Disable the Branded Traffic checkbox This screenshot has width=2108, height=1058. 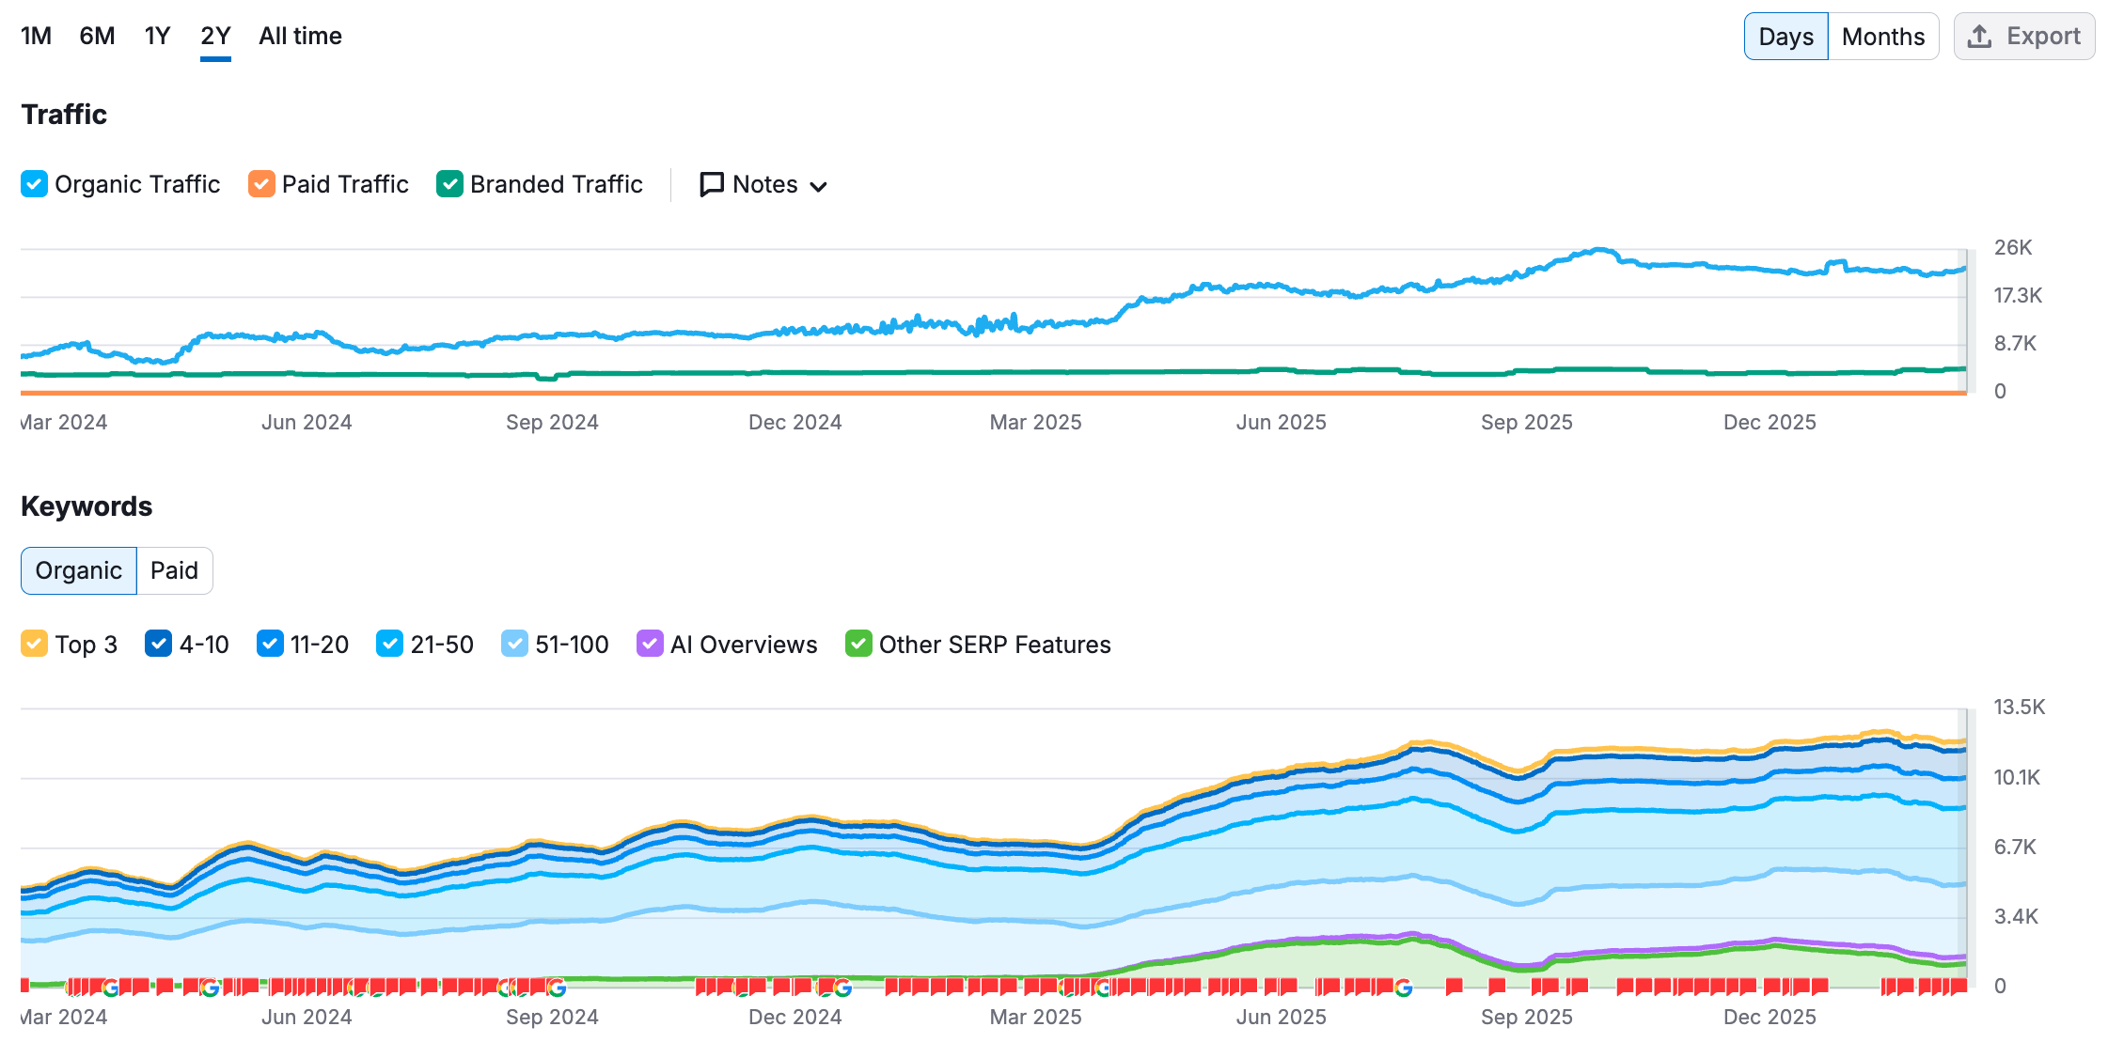point(449,184)
